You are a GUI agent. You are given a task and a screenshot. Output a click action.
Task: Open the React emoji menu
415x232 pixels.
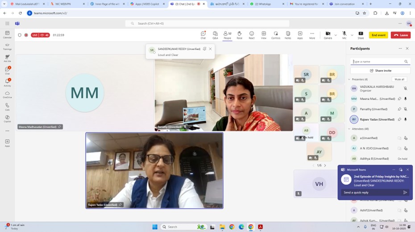(251, 35)
